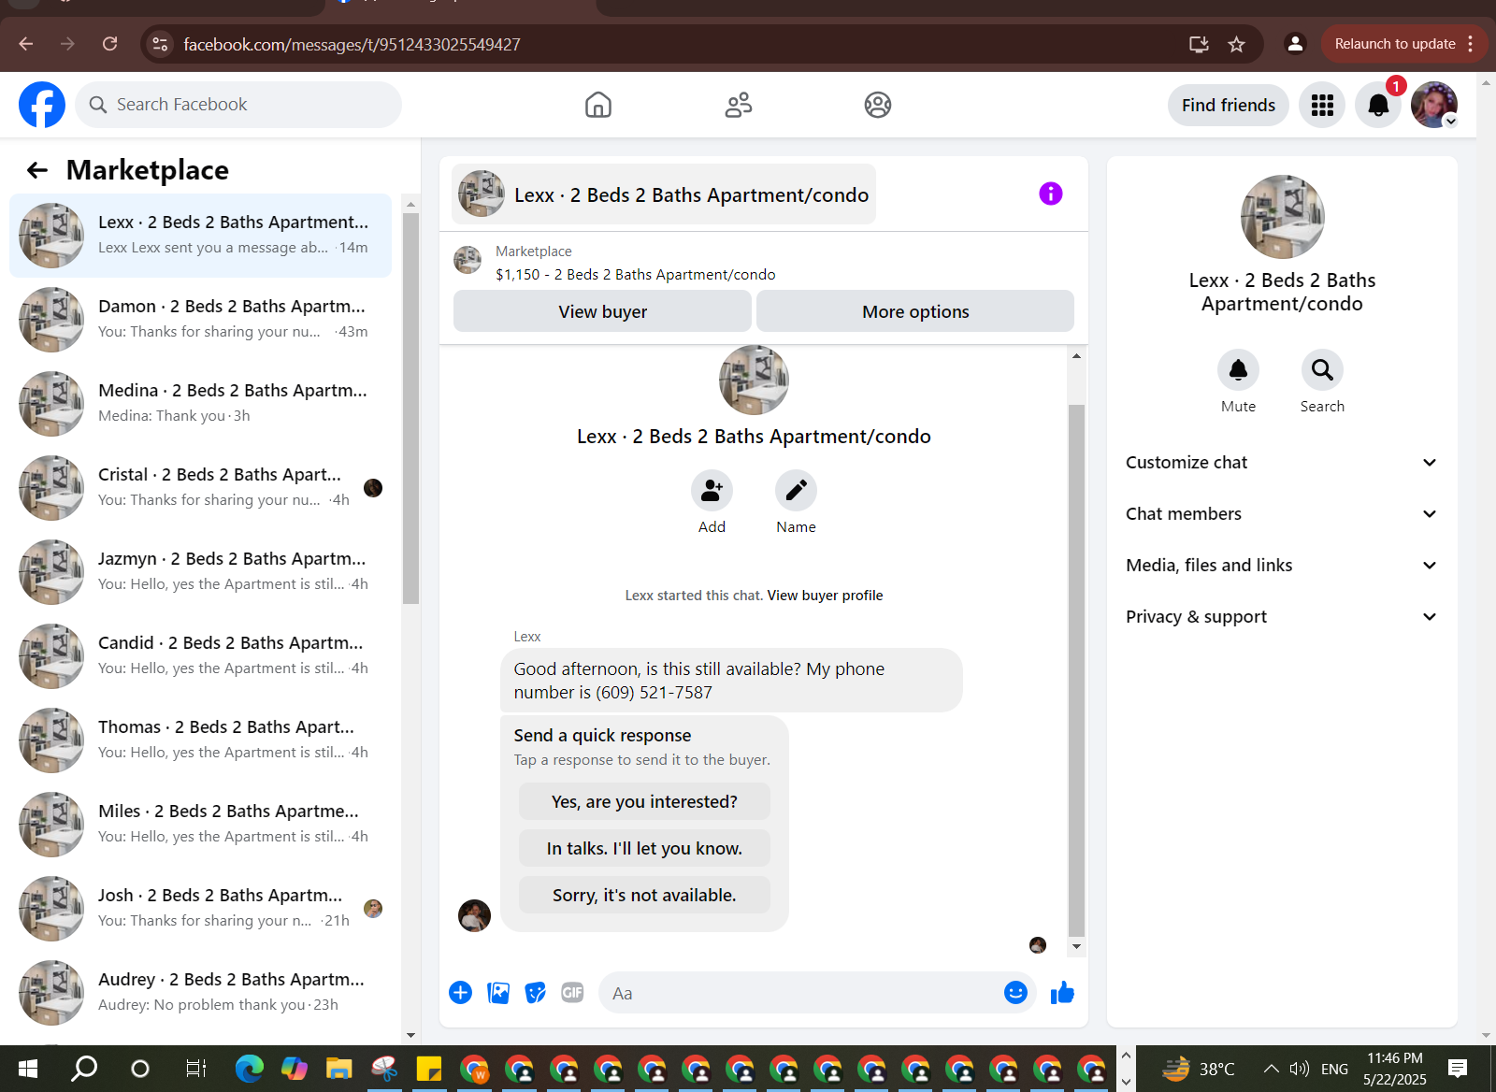Add people to the chat

coord(712,491)
